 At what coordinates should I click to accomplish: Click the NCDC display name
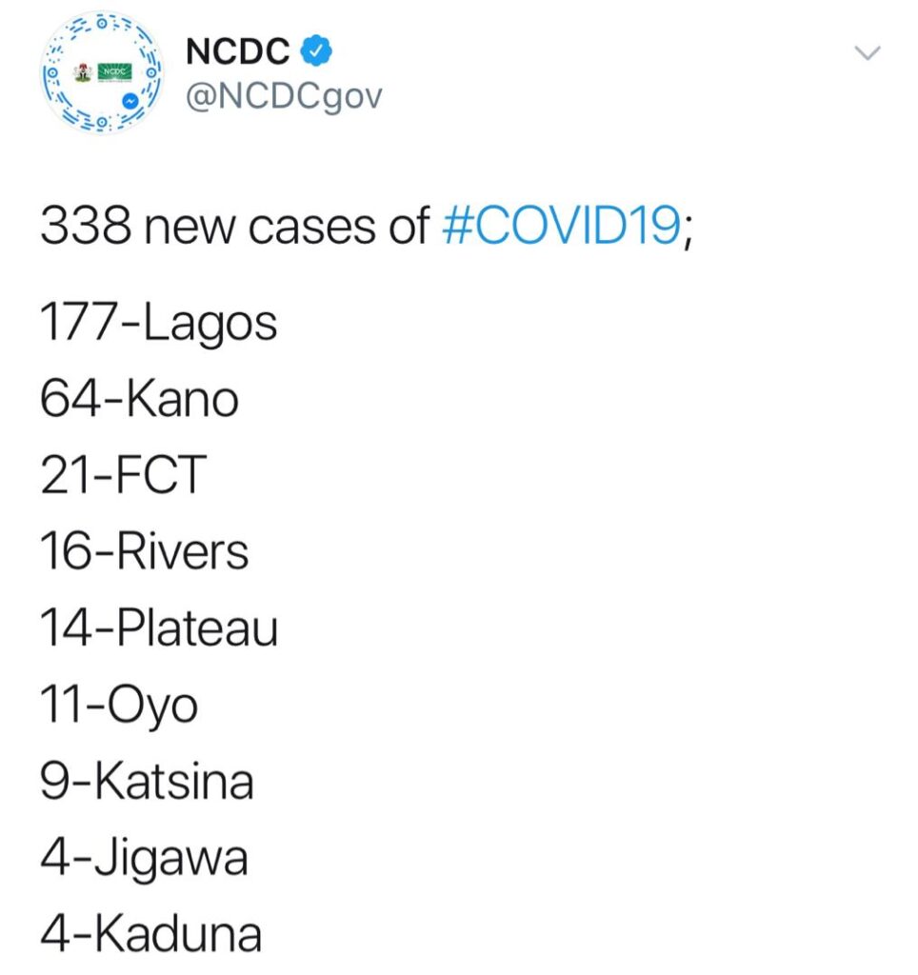point(238,52)
